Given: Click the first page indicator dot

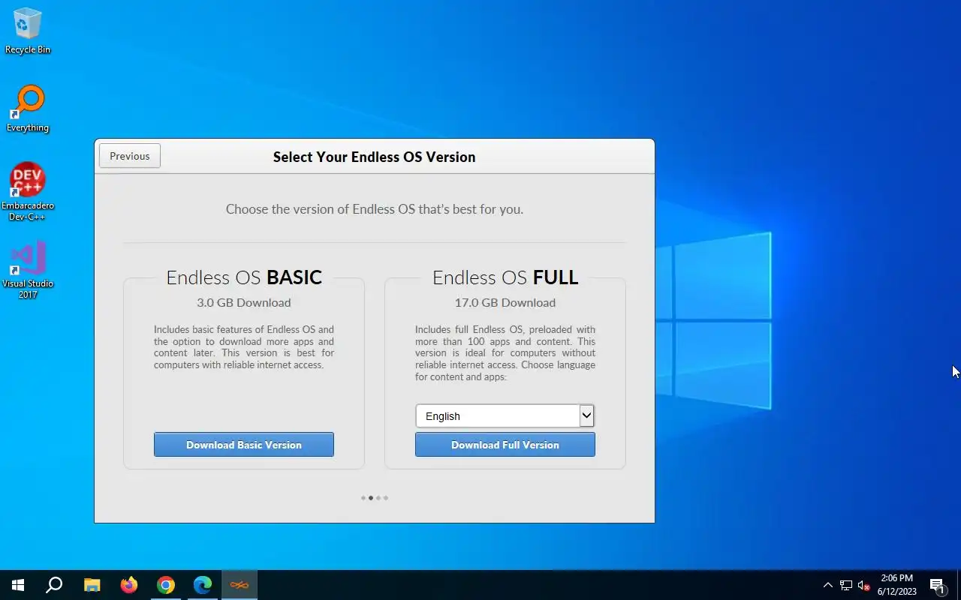Looking at the screenshot, I should pyautogui.click(x=363, y=498).
